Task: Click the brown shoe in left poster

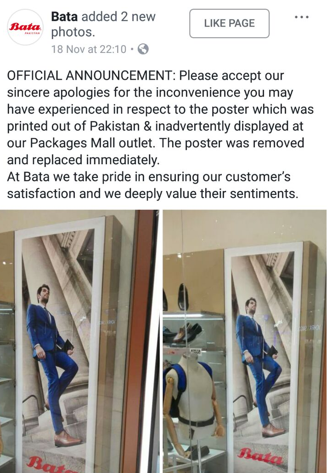Action: coord(68,439)
